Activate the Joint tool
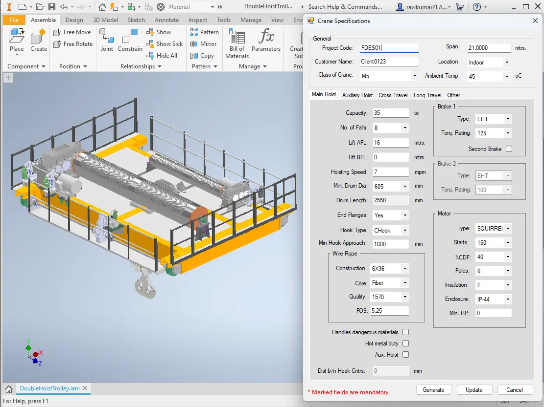 [x=107, y=42]
